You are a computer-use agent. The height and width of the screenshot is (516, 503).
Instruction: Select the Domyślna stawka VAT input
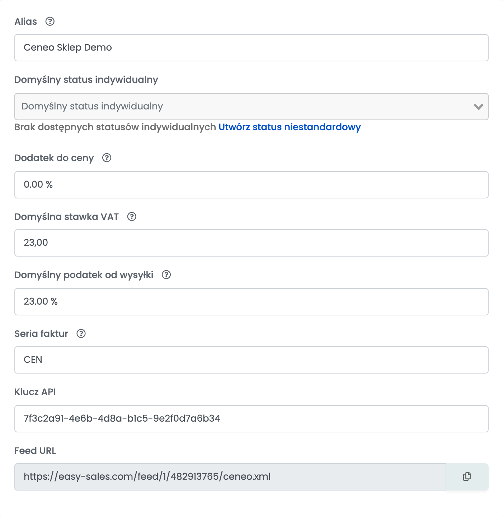pos(251,243)
